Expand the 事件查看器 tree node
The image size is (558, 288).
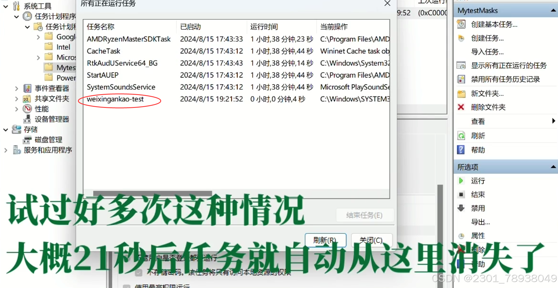click(x=17, y=88)
